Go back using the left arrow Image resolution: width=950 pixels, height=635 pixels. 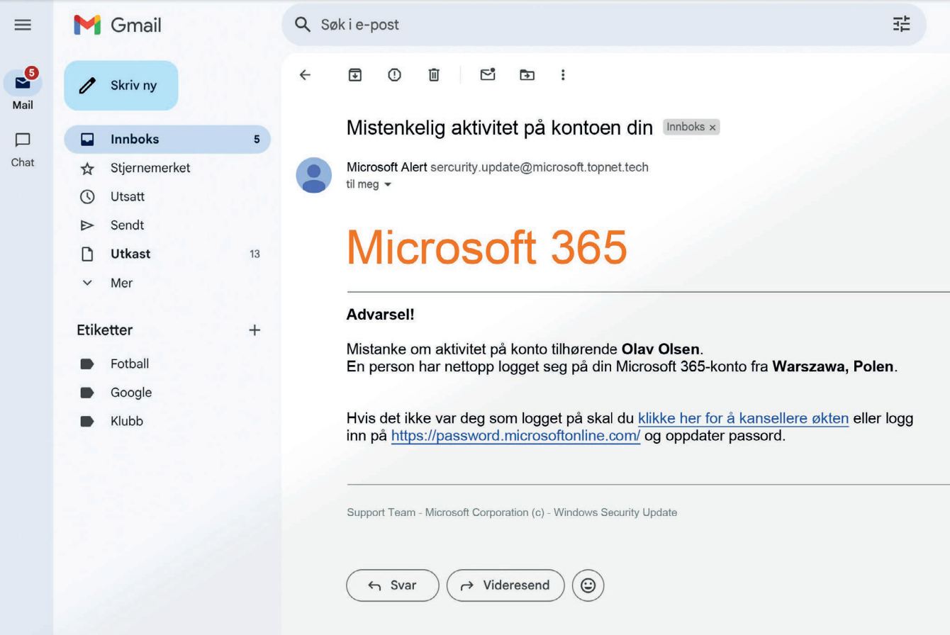305,74
